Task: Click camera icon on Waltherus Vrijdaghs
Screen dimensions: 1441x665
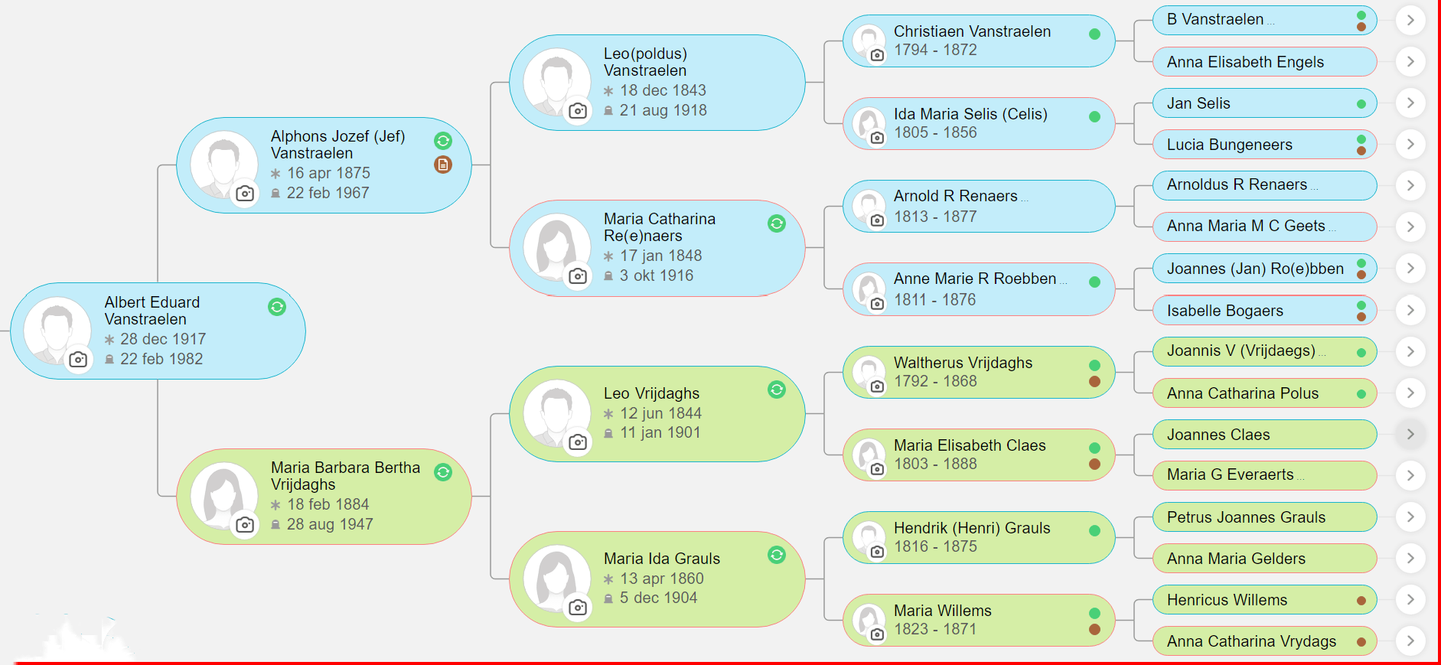Action: [878, 386]
